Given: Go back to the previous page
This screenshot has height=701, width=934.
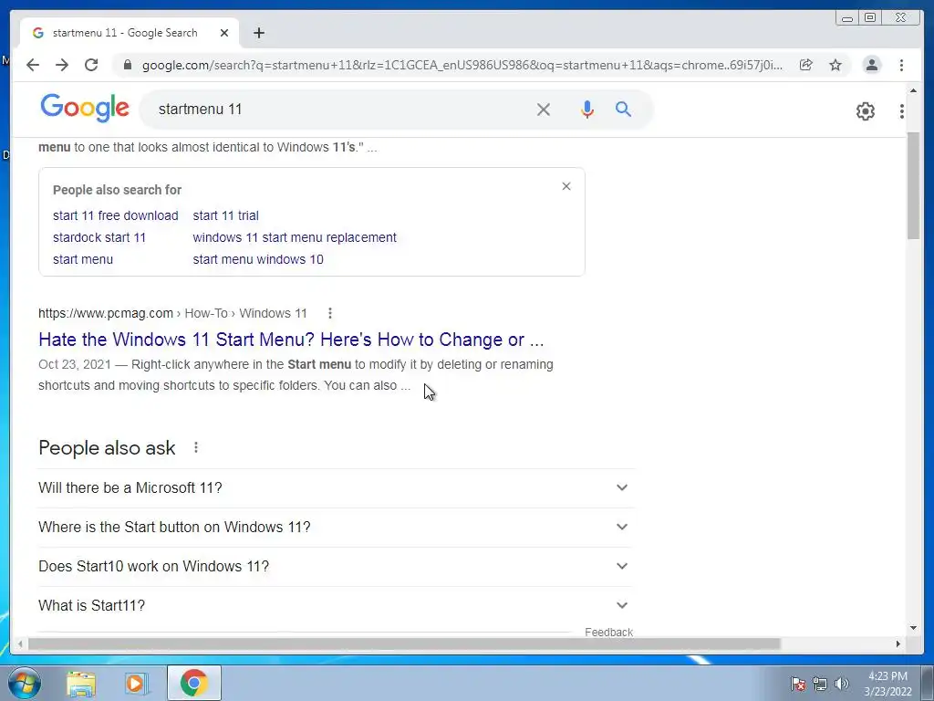Looking at the screenshot, I should pos(33,65).
